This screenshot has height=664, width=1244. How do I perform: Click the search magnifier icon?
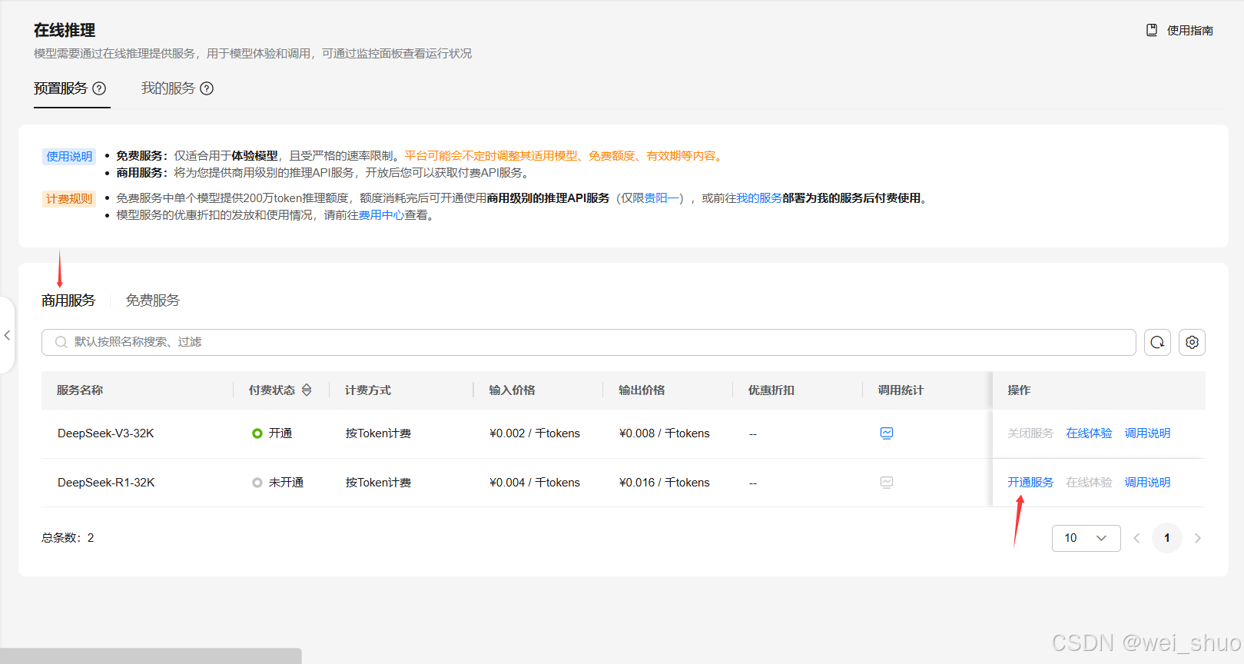[61, 342]
